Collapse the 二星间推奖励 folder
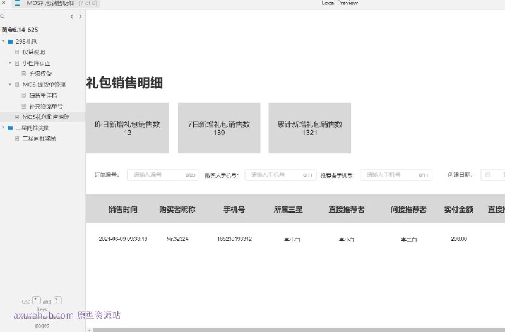 3,127
